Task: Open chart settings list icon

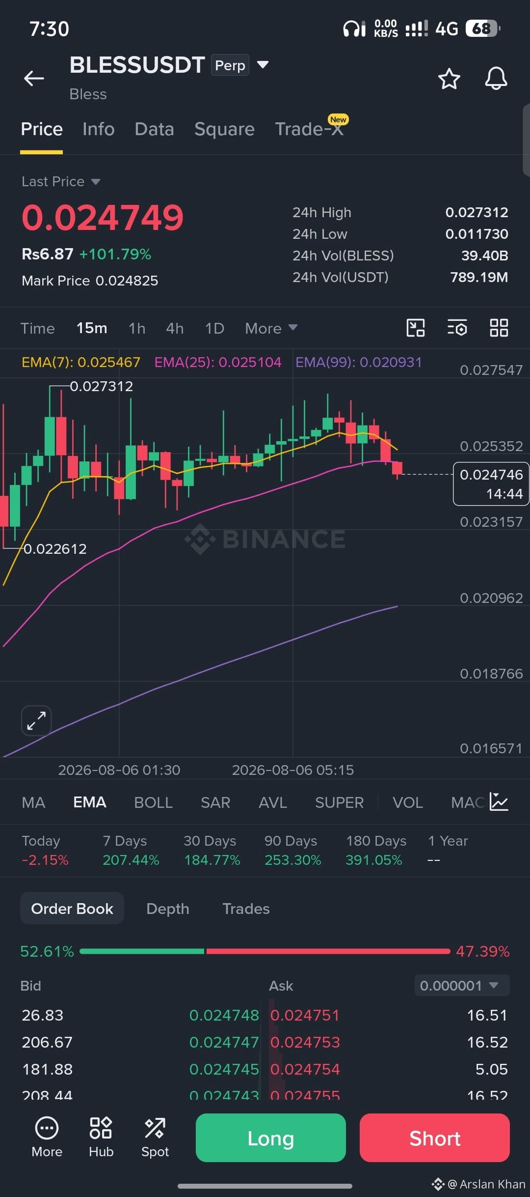Action: (x=457, y=328)
